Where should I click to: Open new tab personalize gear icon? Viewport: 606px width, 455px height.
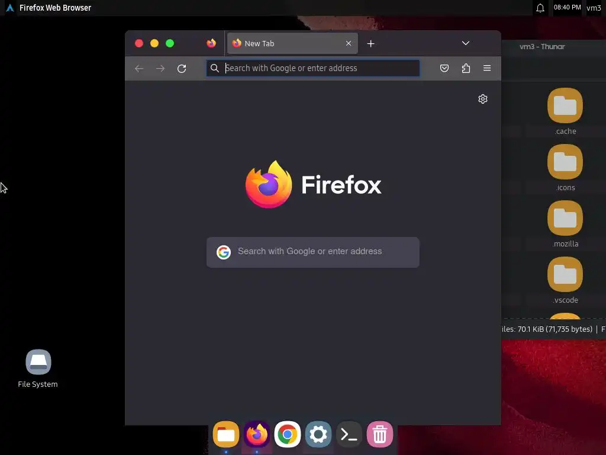483,99
